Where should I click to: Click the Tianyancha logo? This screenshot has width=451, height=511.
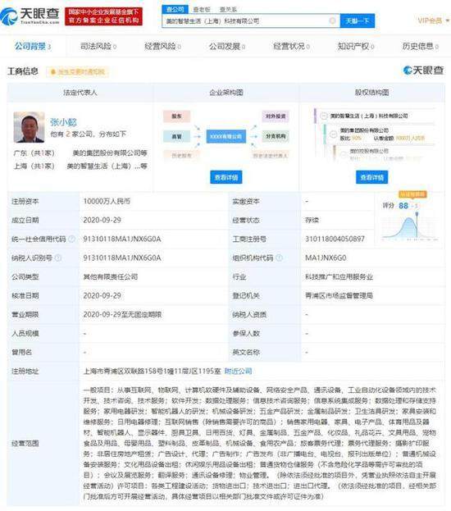[30, 16]
